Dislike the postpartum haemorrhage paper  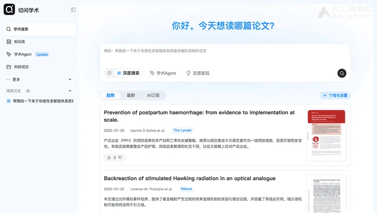point(120,157)
